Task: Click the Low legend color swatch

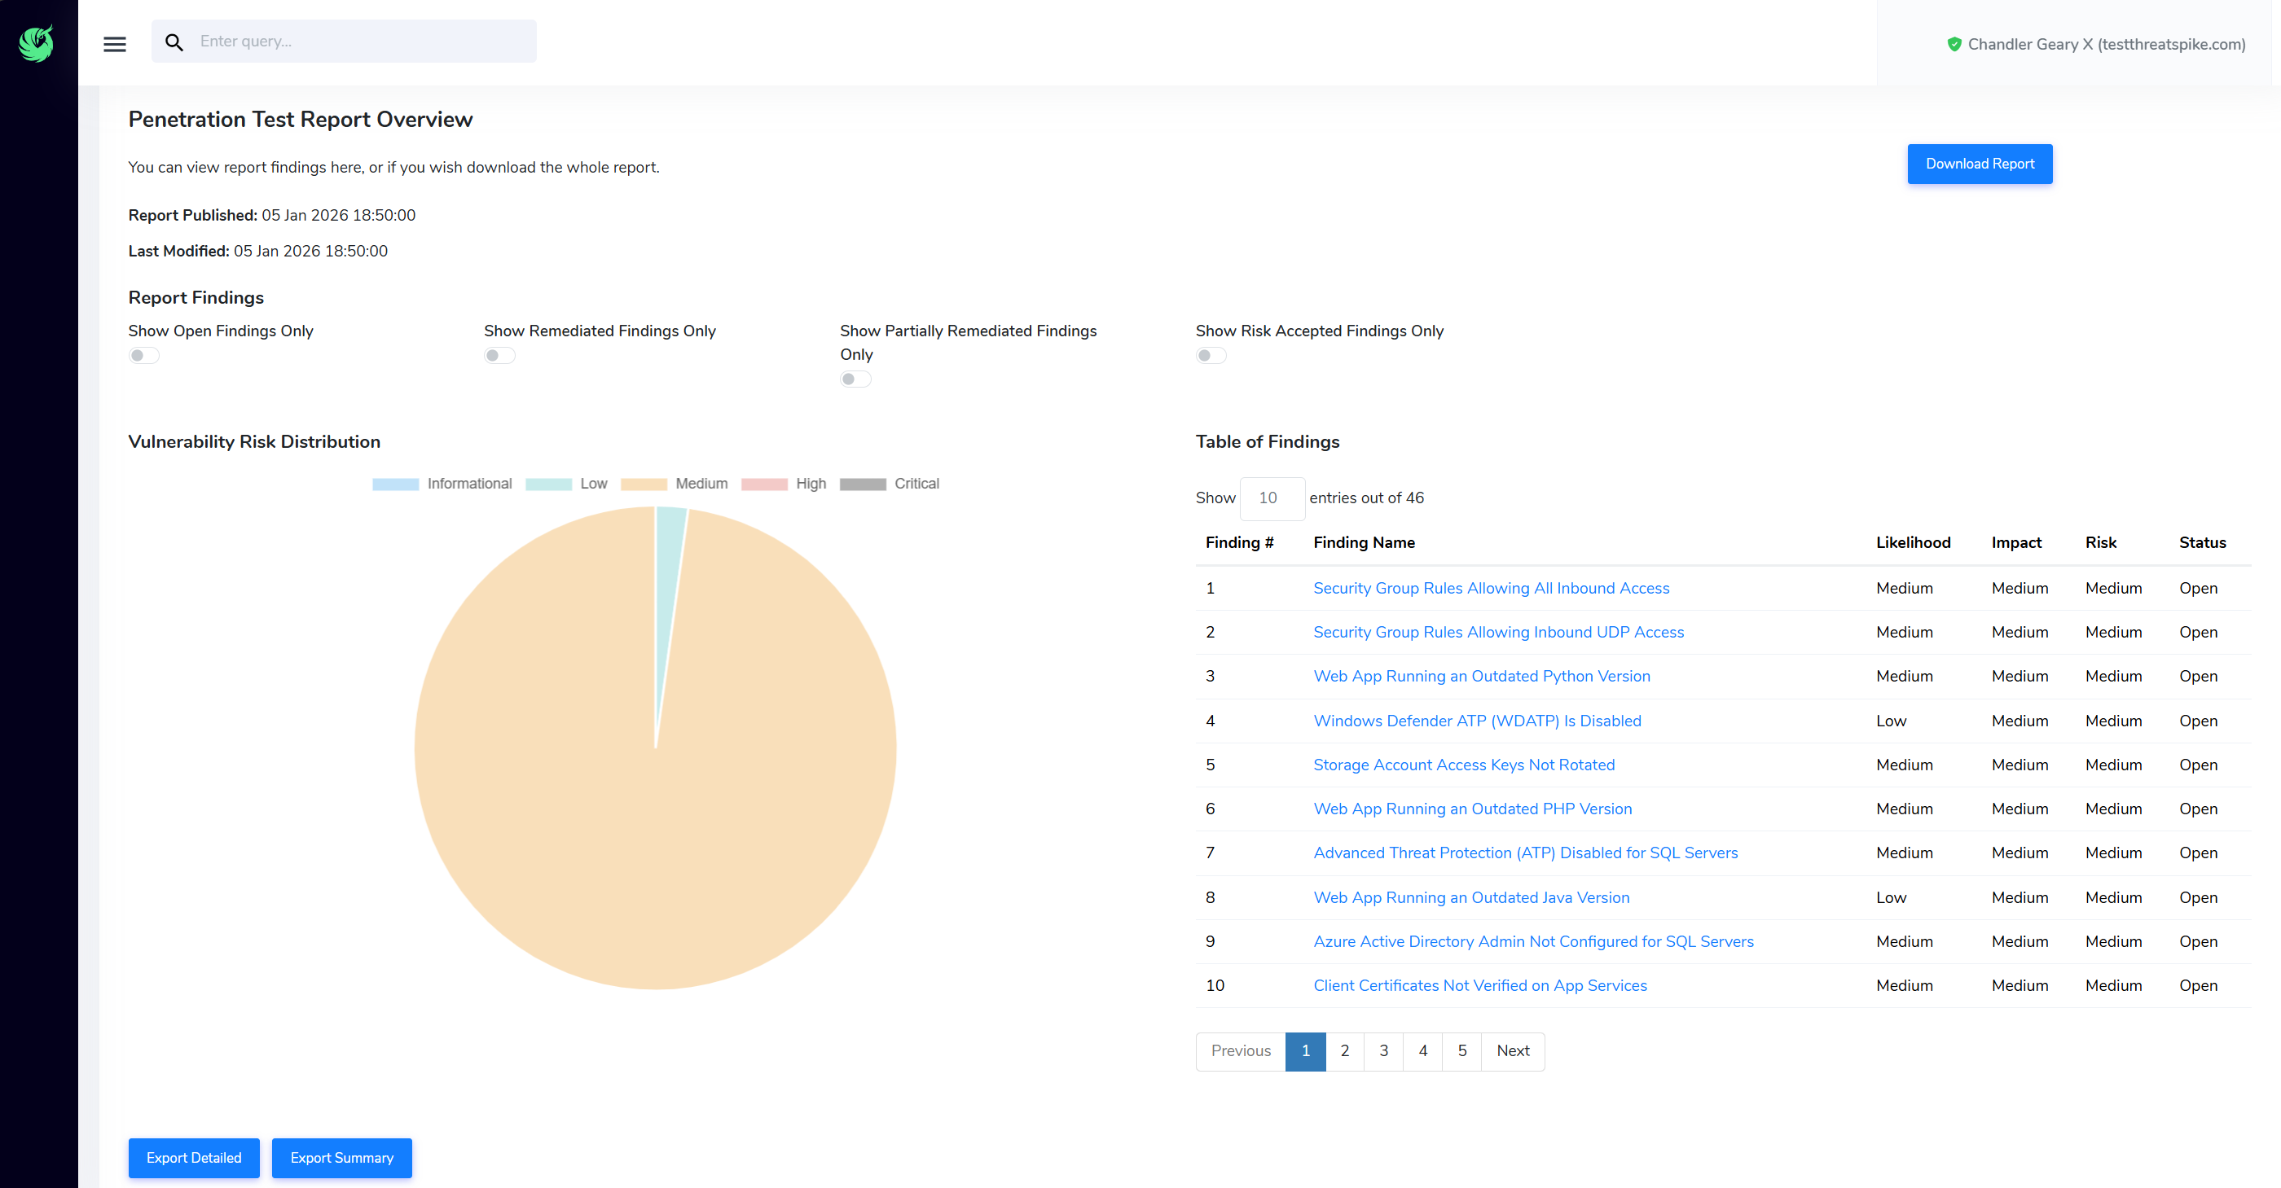Action: point(548,484)
